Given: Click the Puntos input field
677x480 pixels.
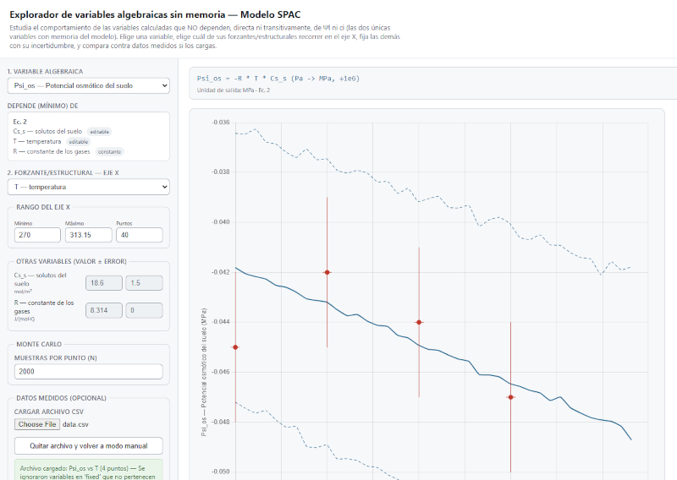Looking at the screenshot, I should (140, 235).
